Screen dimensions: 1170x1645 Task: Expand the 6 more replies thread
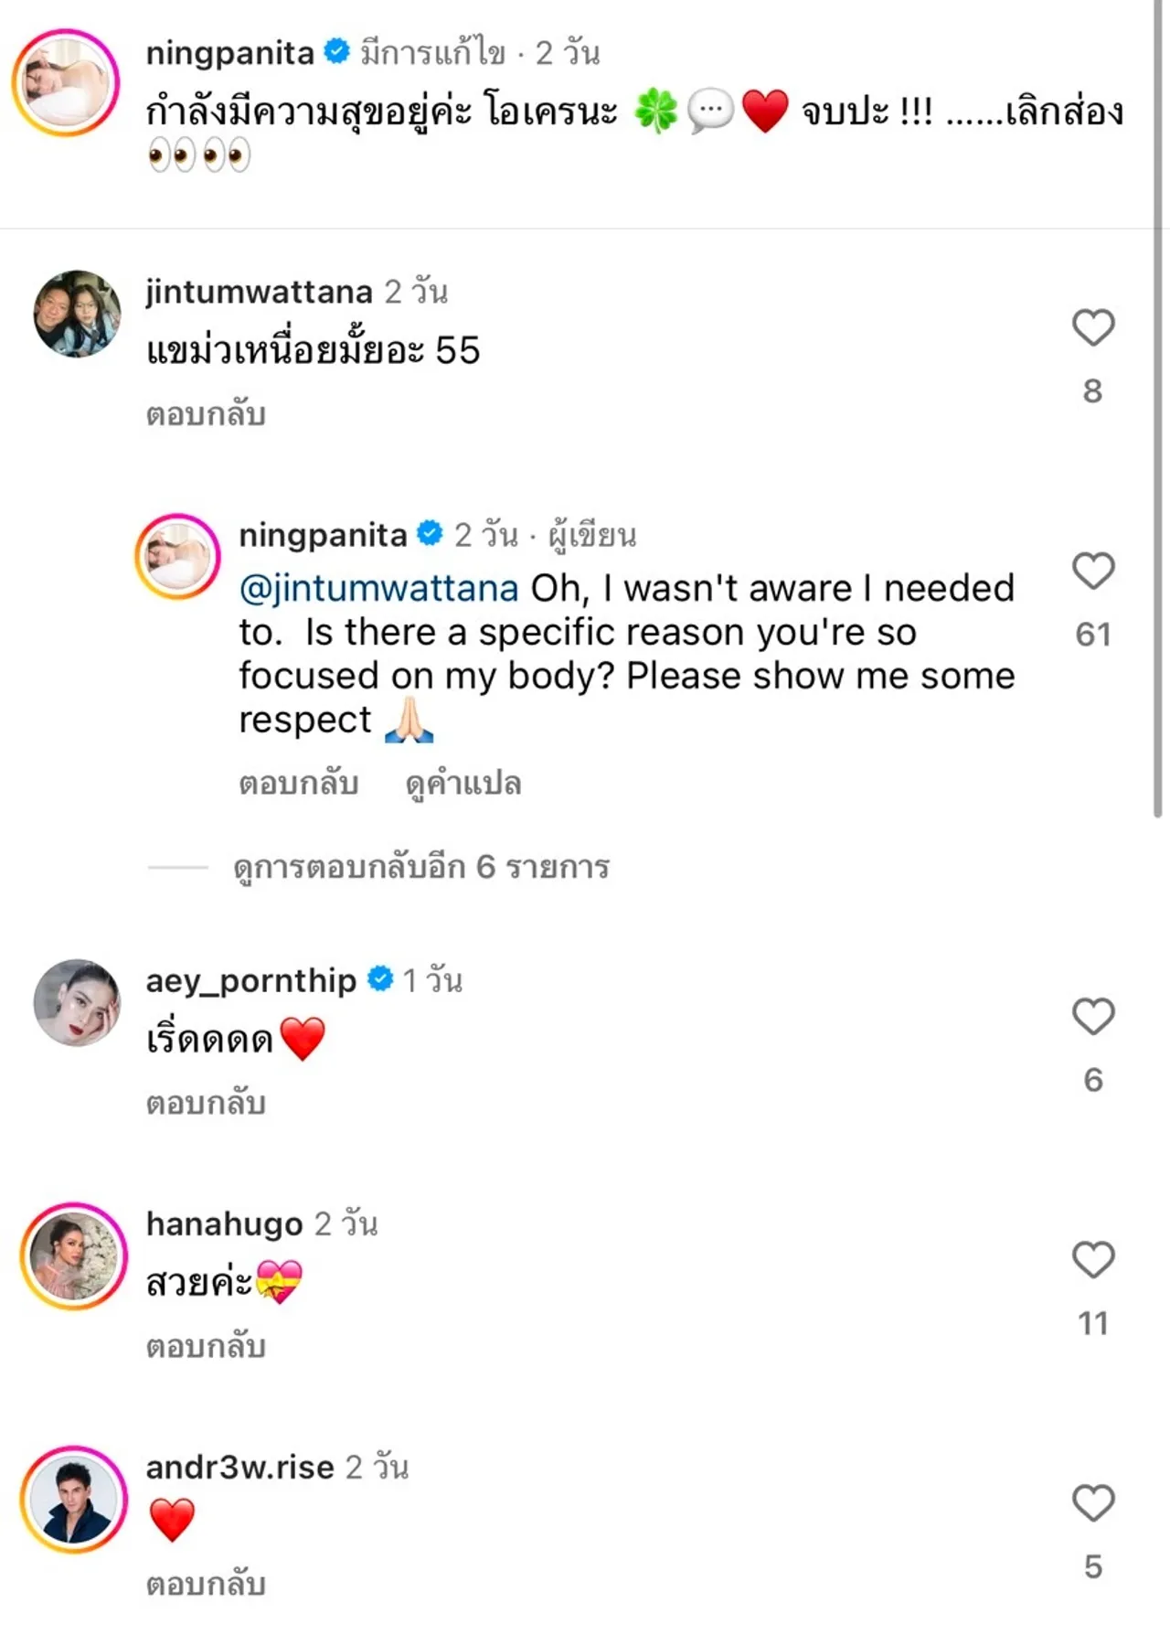point(420,867)
